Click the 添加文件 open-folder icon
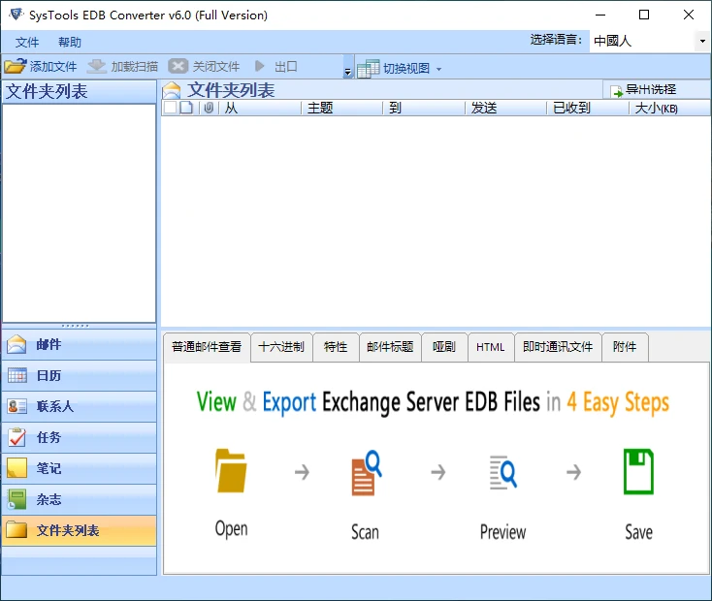 pos(15,66)
